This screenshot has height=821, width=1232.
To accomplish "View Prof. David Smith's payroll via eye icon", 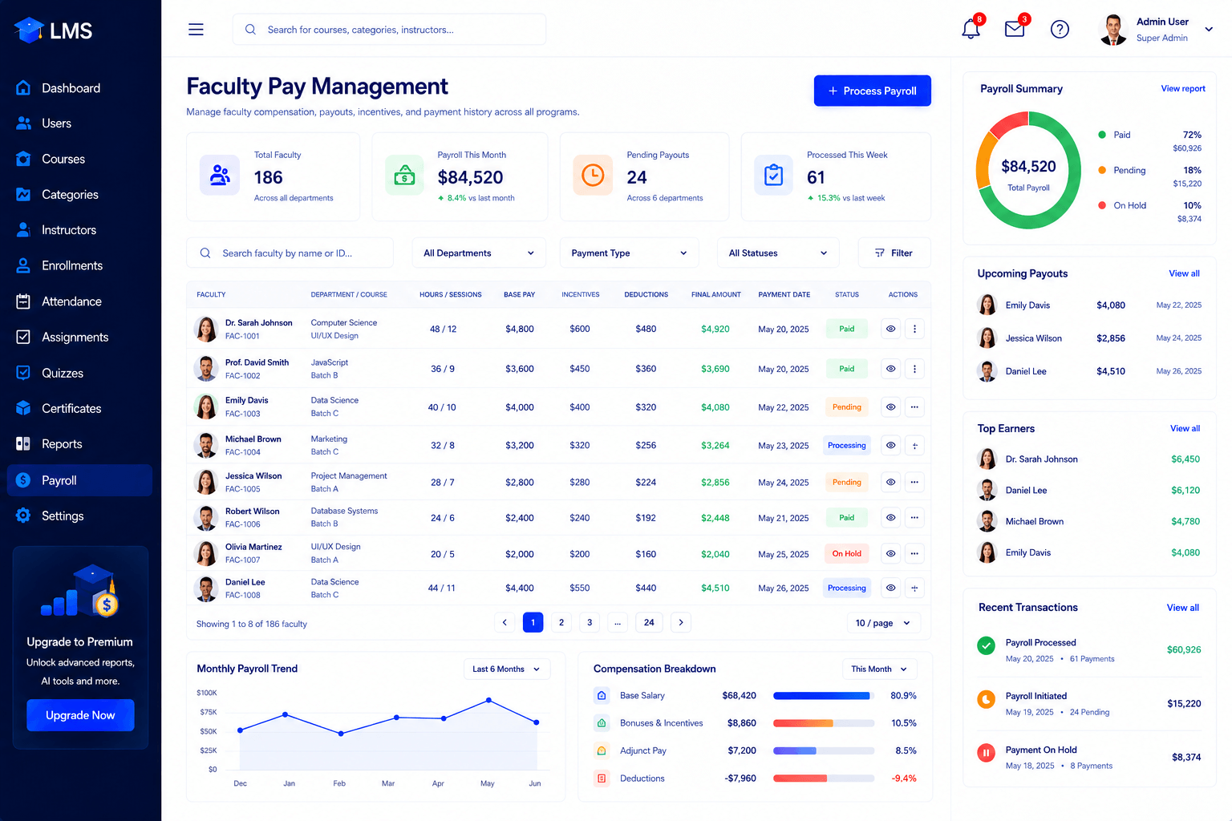I will [890, 369].
